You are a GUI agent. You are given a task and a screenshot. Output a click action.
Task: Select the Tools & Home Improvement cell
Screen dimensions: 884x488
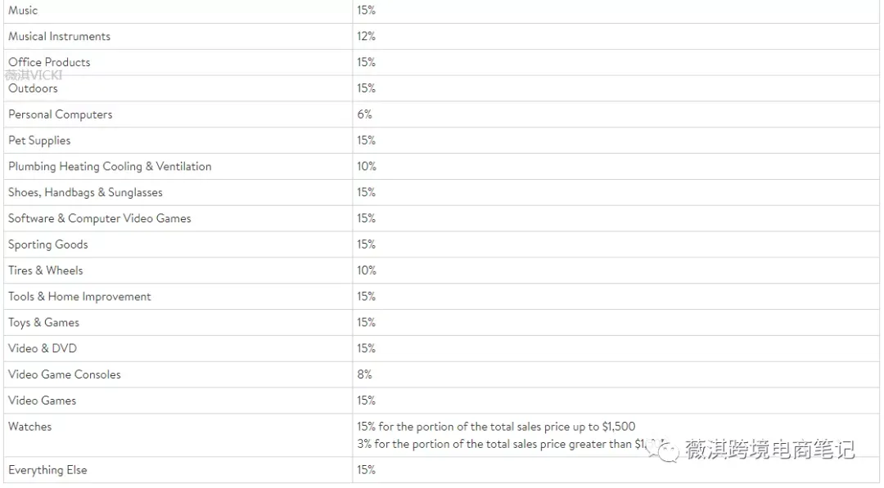178,297
